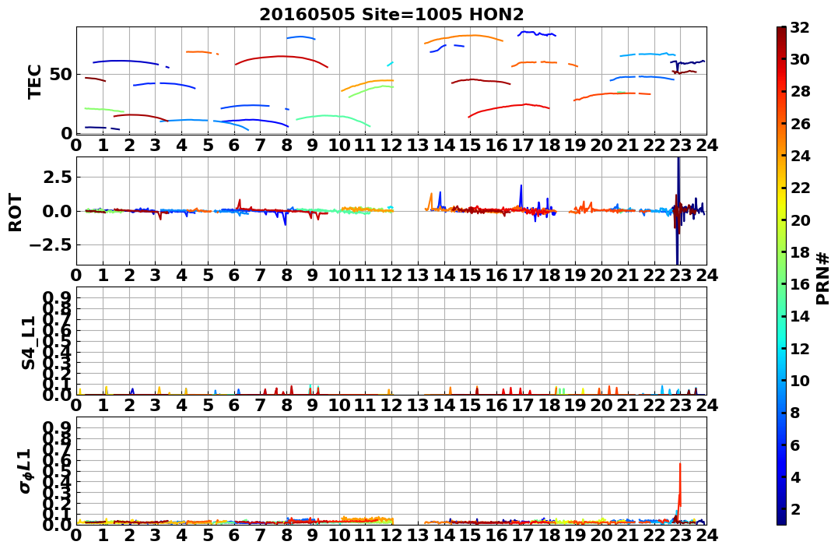Select colorbar tick label 8
Screen dimensions: 838x552
tap(795, 413)
